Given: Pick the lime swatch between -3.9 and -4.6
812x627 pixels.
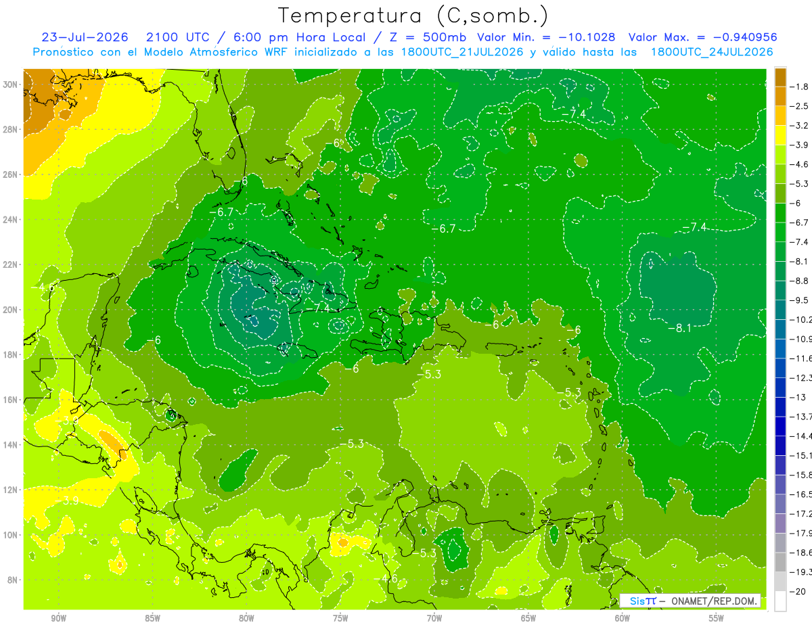Looking at the screenshot, I should [780, 155].
